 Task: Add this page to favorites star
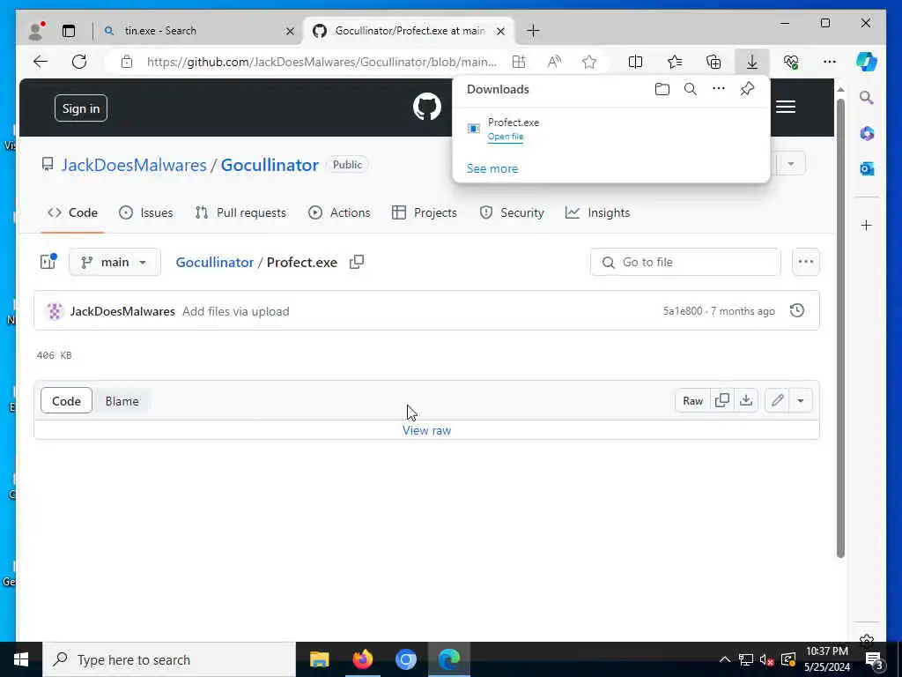[589, 62]
